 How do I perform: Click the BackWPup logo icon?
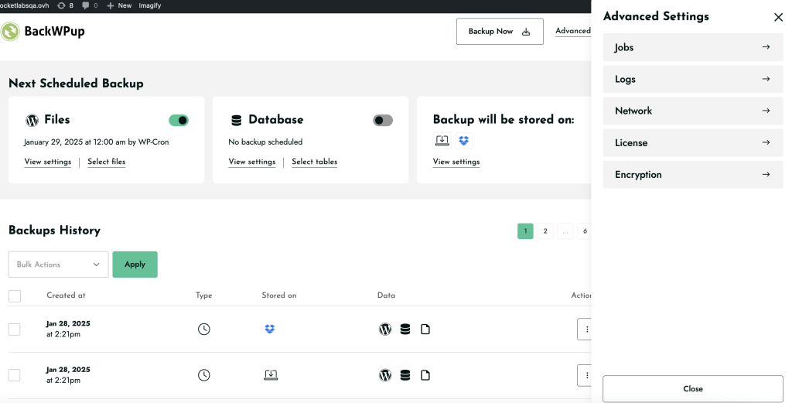[10, 31]
